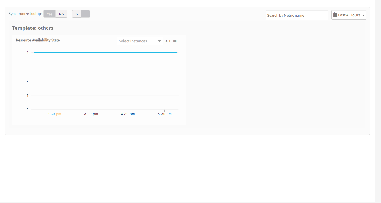Viewport: 381px width, 203px height.
Task: Switch to small chart size S
Action: [77, 14]
